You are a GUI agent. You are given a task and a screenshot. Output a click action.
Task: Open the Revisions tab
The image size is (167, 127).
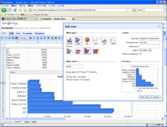click(40, 33)
